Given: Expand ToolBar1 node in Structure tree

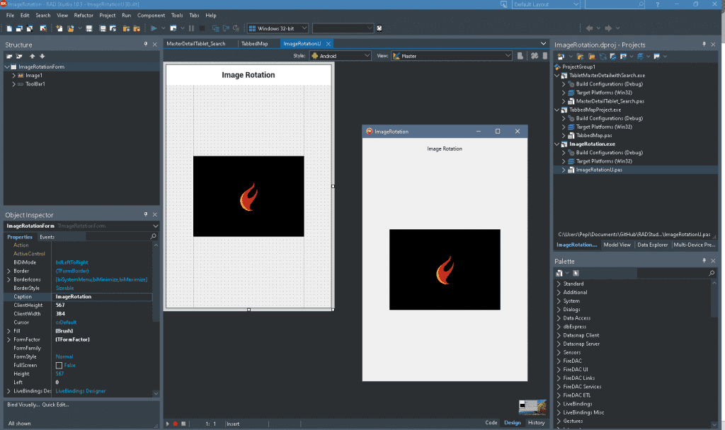Looking at the screenshot, I should point(14,84).
